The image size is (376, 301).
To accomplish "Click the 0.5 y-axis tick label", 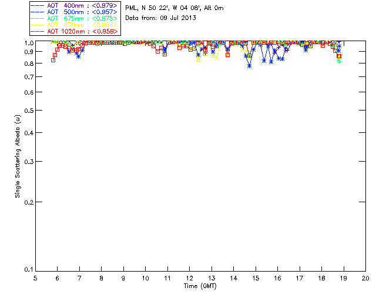I will pyautogui.click(x=29, y=111).
